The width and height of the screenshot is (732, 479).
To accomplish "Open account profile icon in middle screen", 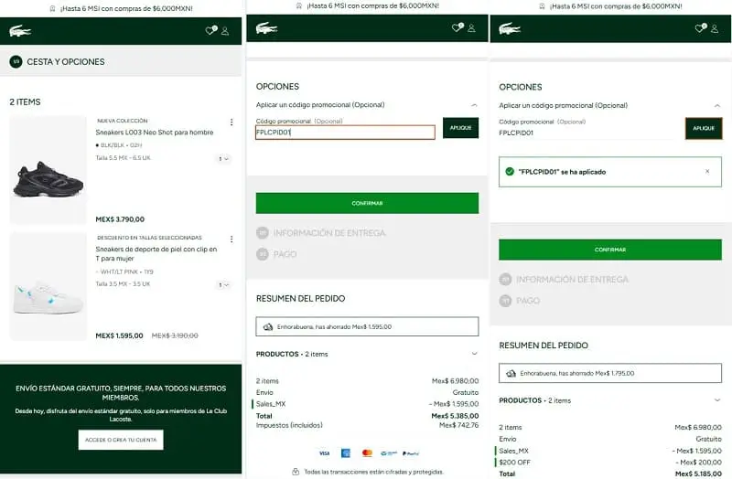I will [x=471, y=28].
